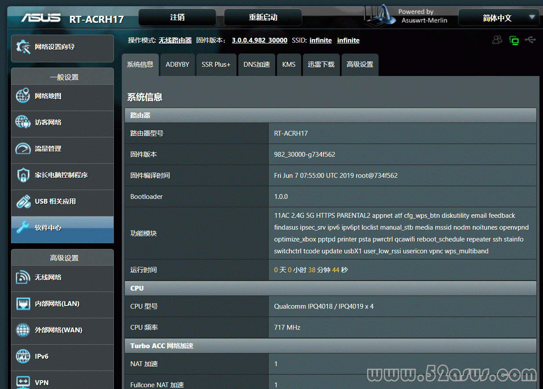The image size is (543, 389).
Task: Click the 系统信息 page heading
Action: click(x=145, y=97)
